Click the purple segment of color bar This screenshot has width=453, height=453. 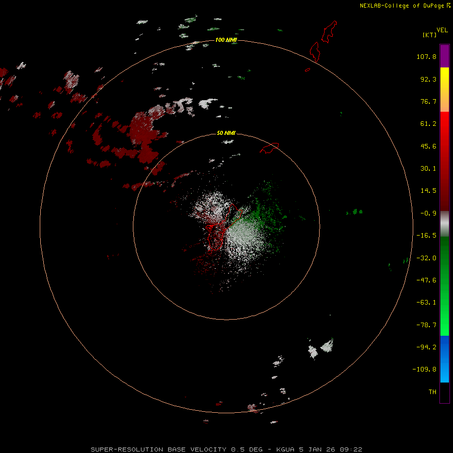[x=444, y=56]
